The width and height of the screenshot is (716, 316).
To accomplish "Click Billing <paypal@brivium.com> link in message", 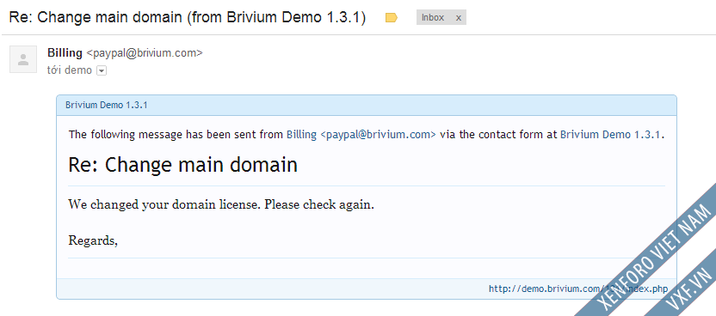I will pos(361,134).
